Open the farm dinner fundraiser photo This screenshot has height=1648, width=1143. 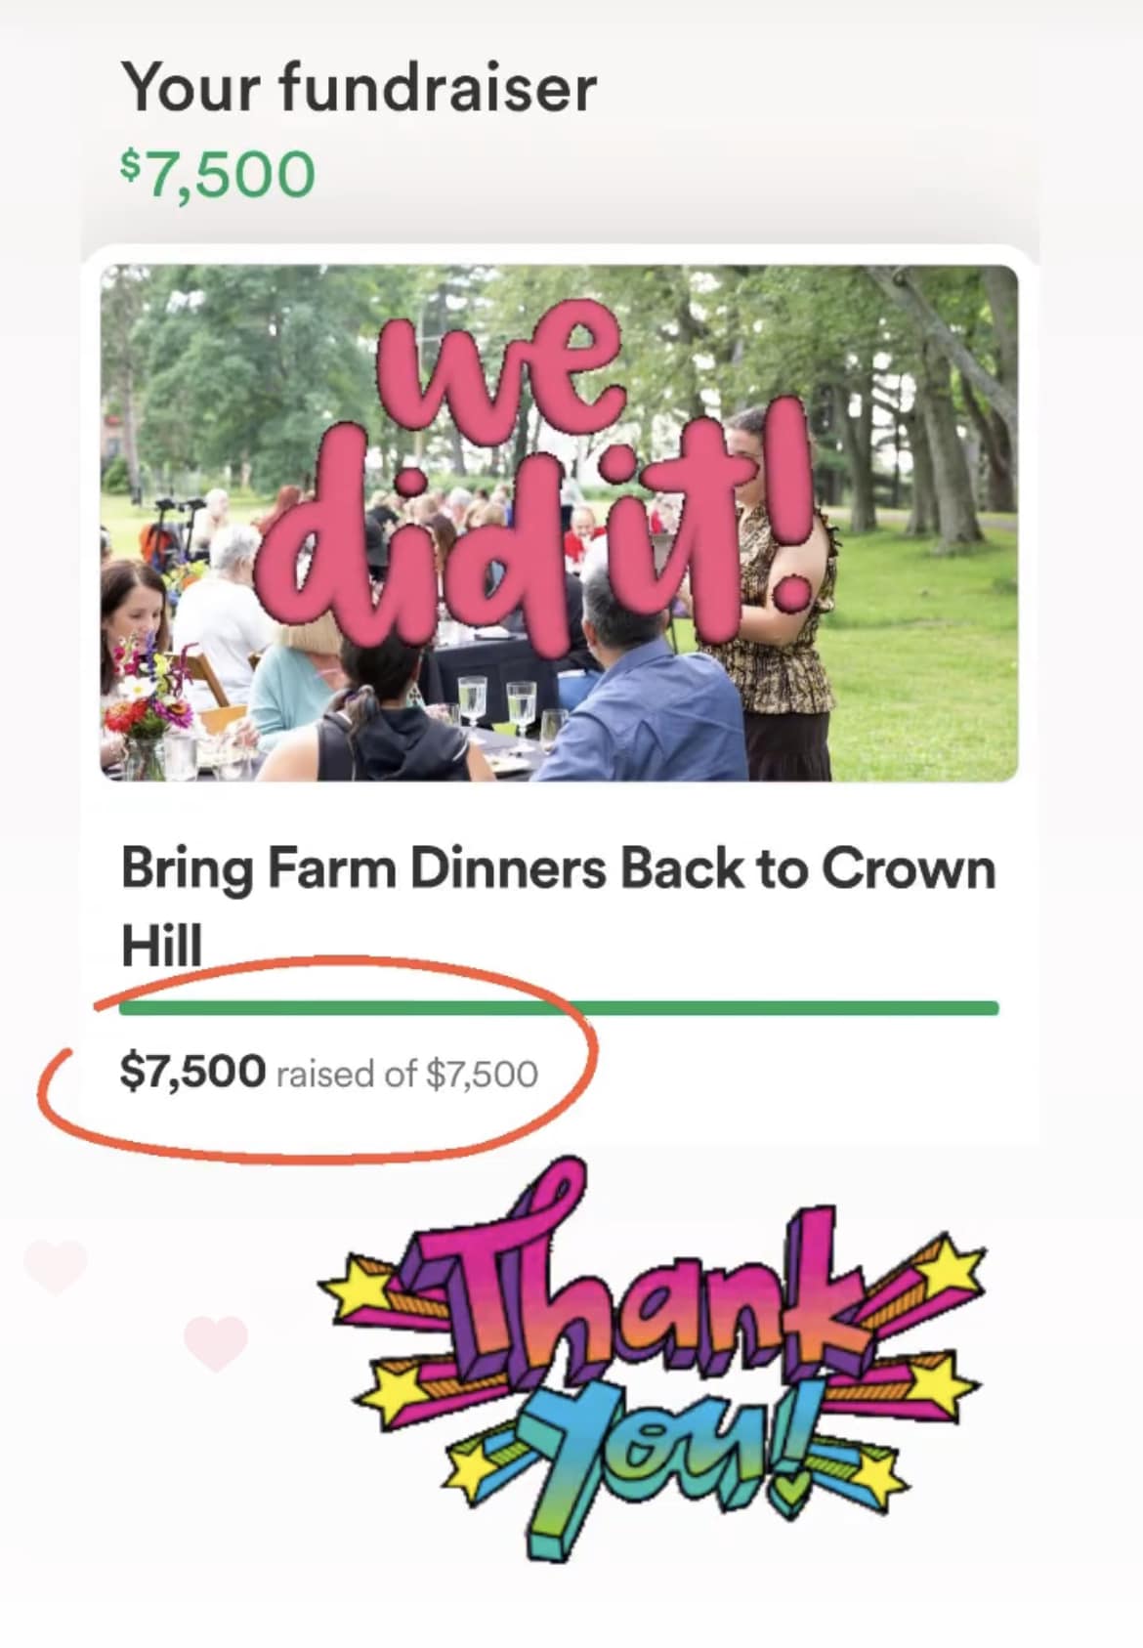point(560,523)
